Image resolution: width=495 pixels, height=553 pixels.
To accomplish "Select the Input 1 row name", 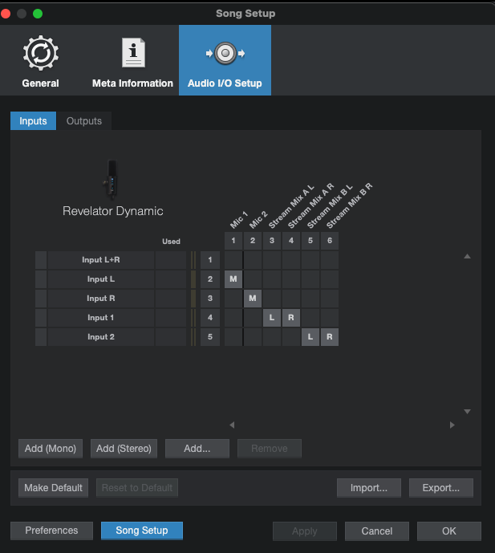I will tap(101, 318).
